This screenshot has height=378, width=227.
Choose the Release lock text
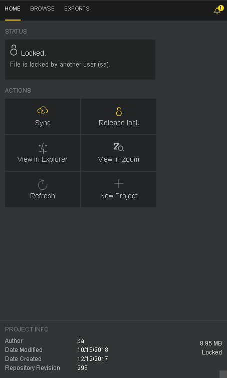[119, 123]
